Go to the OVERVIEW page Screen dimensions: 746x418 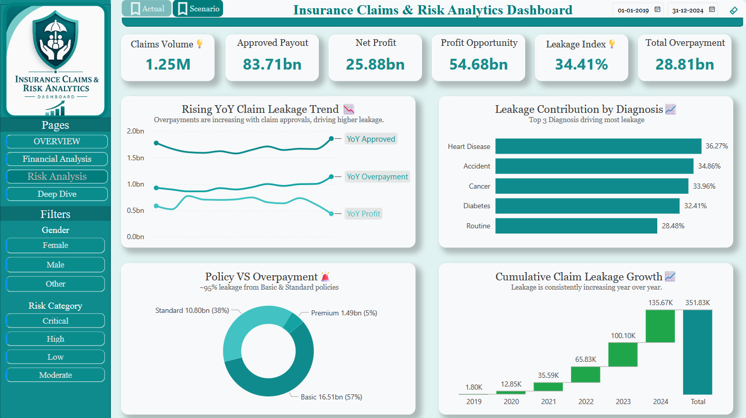[57, 141]
